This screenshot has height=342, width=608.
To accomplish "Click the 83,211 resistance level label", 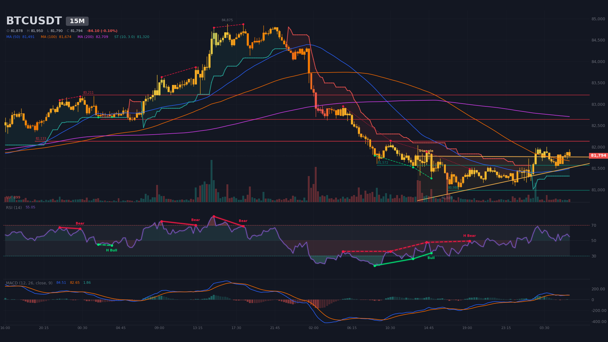I will (88, 92).
